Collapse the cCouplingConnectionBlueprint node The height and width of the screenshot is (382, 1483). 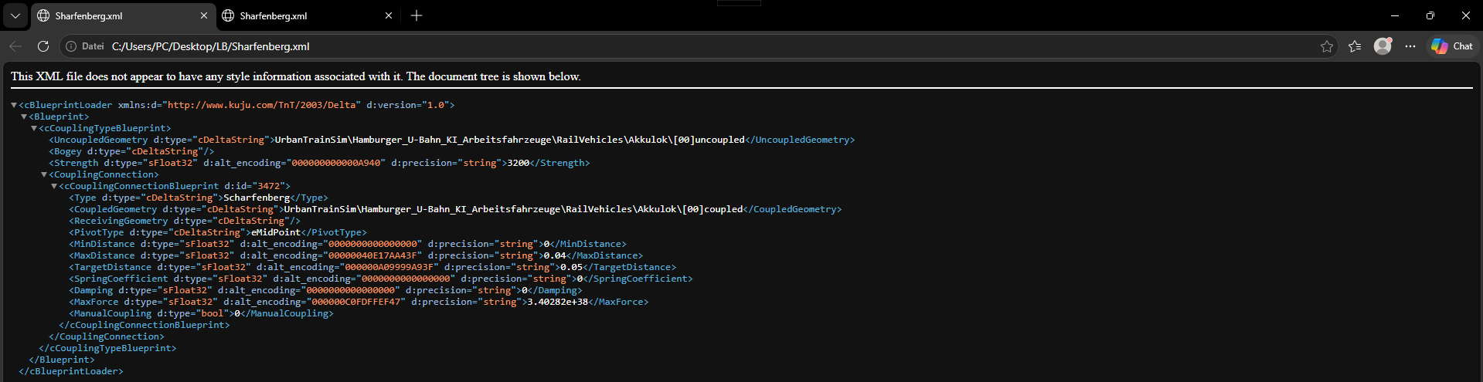click(x=54, y=186)
